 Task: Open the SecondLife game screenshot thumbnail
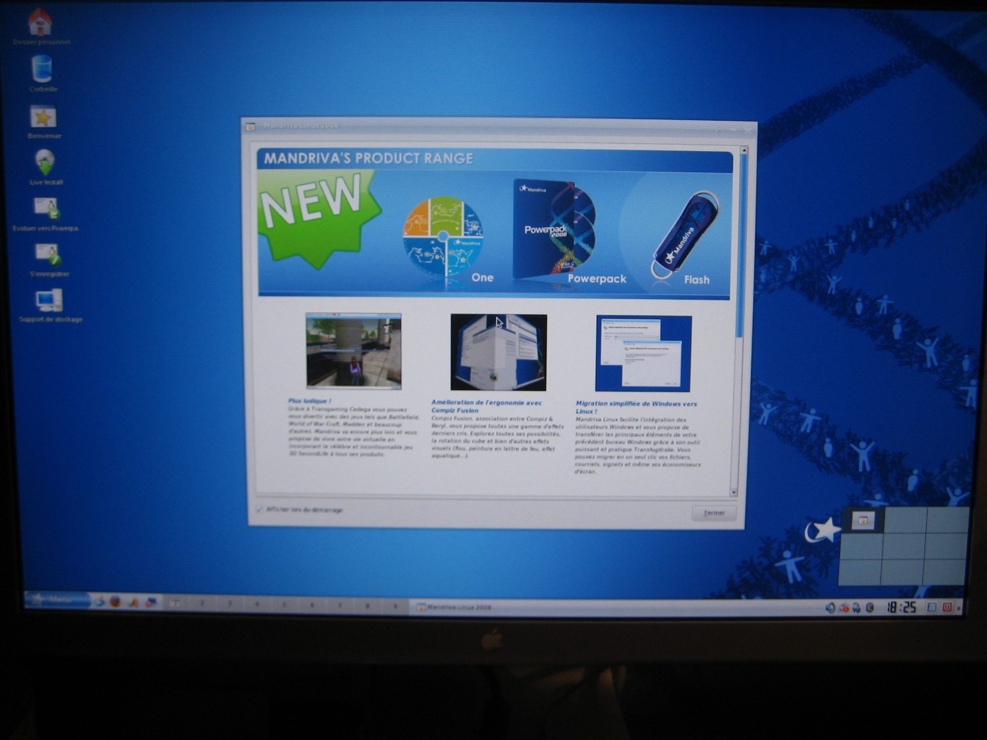tap(354, 351)
